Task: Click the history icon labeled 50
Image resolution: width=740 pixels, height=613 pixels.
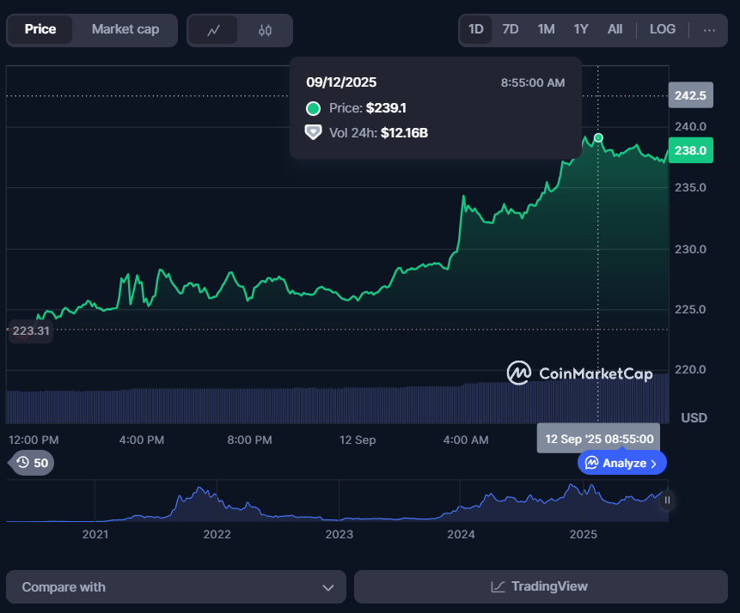Action: click(23, 463)
